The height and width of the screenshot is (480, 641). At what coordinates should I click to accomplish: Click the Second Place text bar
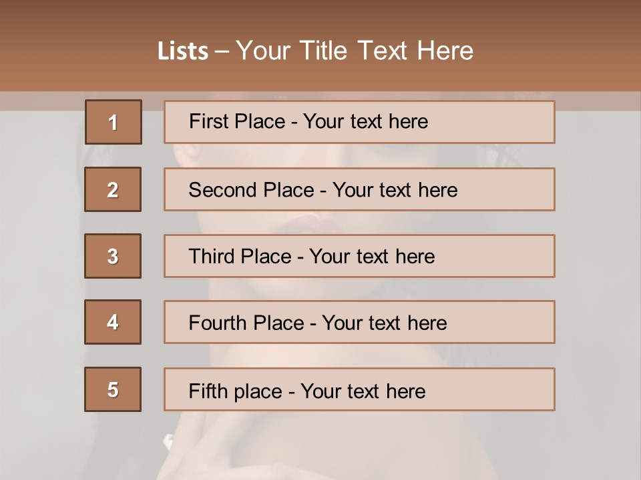pos(359,189)
